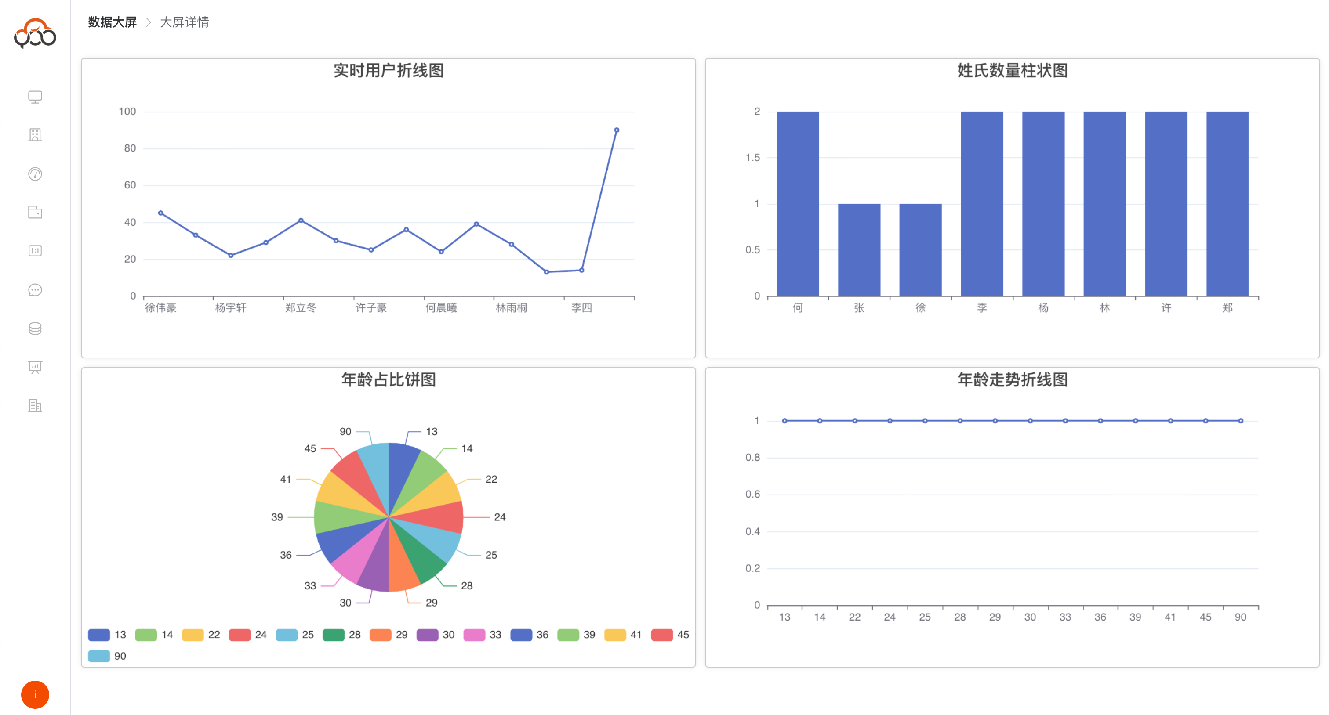Open the building icon in sidebar
The height and width of the screenshot is (715, 1329).
tap(35, 135)
